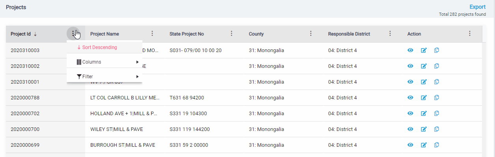495x157 pixels.
Task: Open the County column menu
Action: click(311, 34)
